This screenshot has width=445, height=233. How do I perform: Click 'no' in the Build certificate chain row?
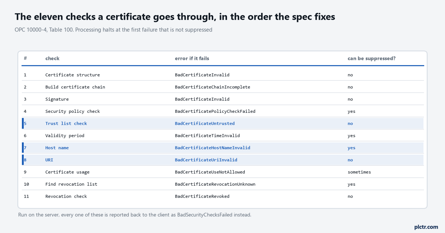(x=350, y=87)
